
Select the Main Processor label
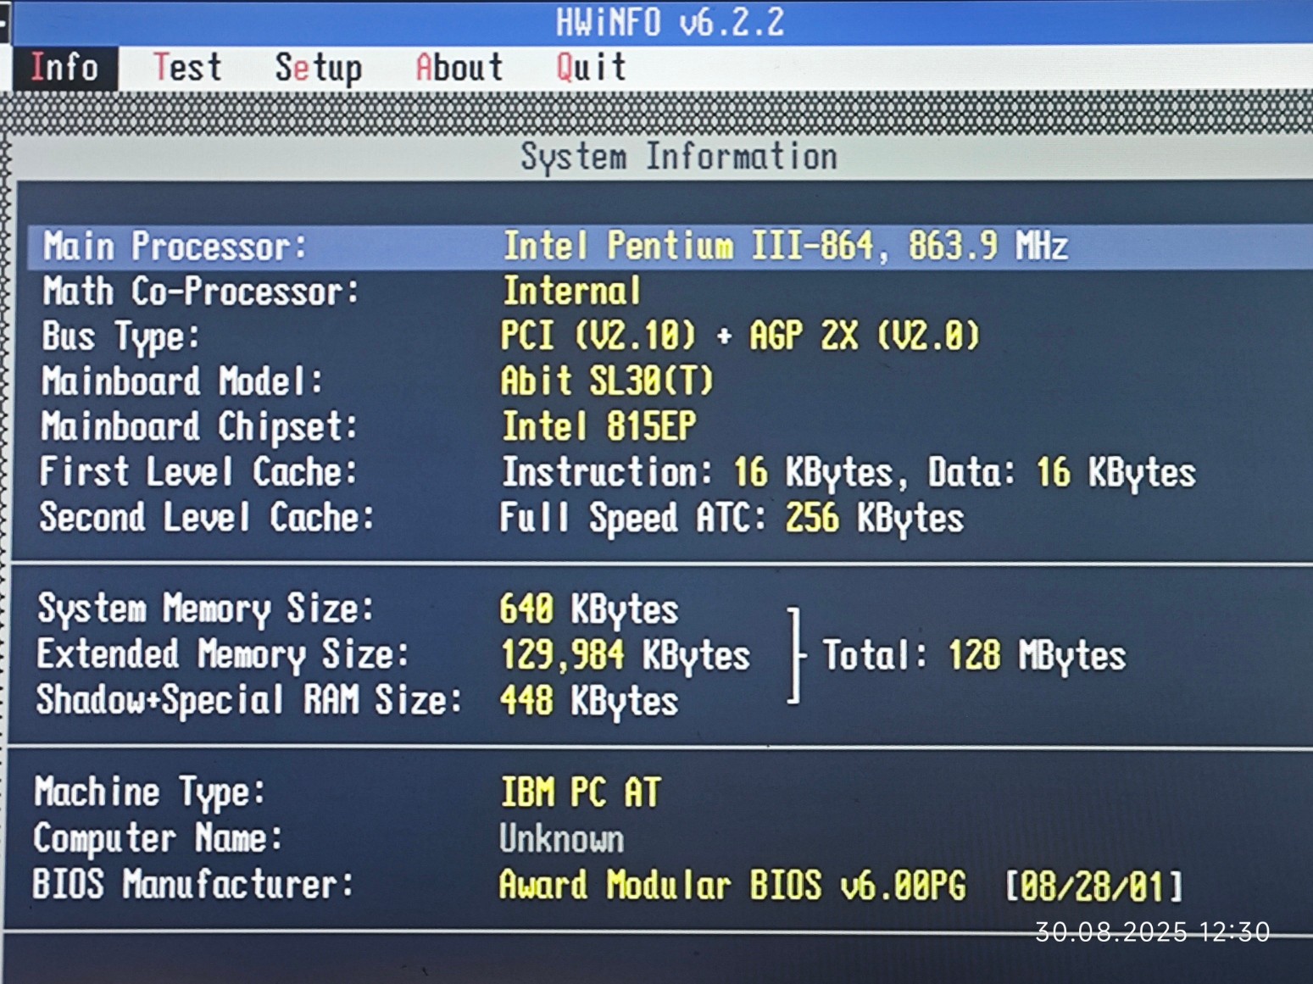coord(175,247)
